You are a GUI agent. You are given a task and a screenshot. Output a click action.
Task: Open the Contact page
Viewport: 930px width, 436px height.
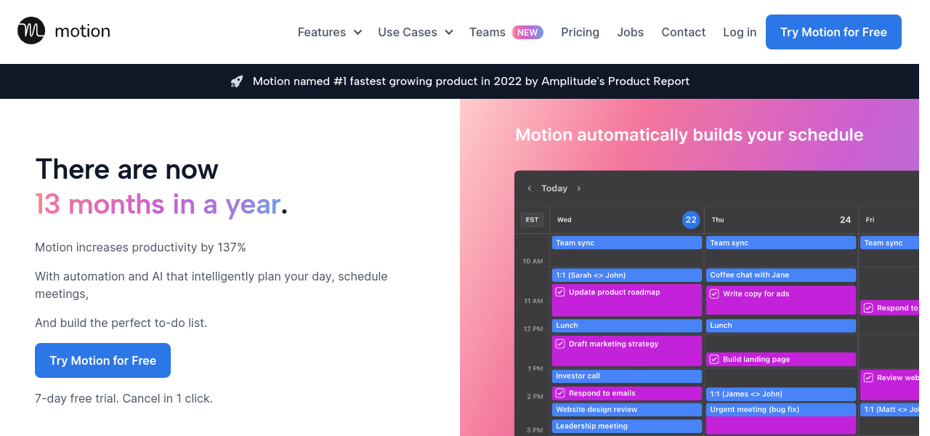coord(683,32)
